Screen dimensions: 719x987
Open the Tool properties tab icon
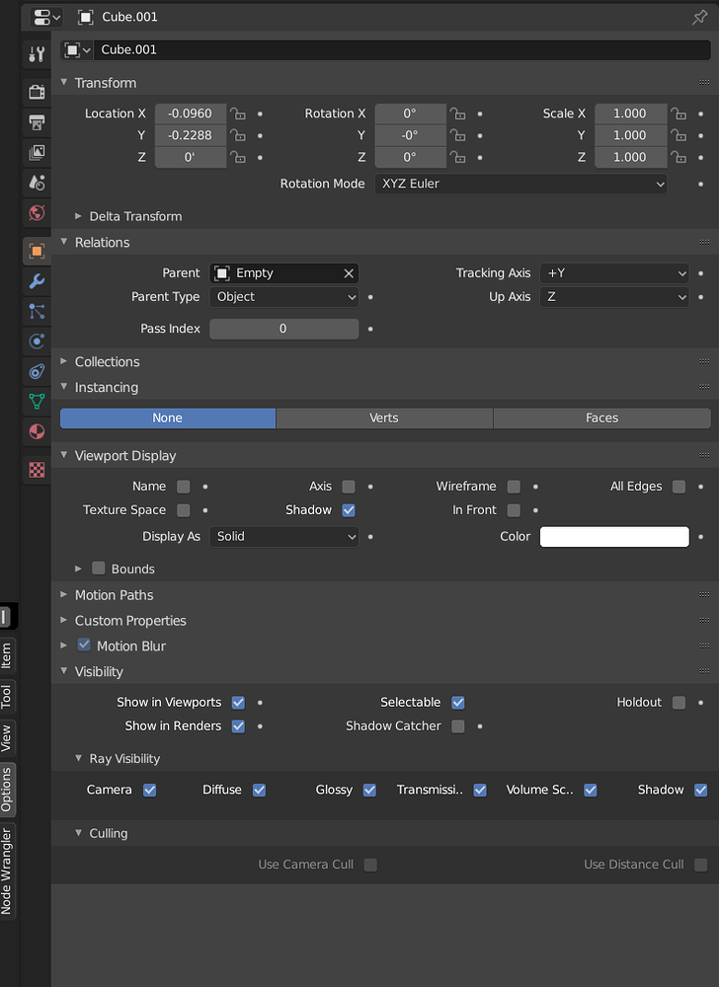pyautogui.click(x=37, y=54)
